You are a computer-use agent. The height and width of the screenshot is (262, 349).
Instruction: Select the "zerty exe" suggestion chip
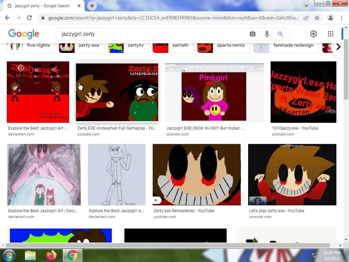tap(82, 47)
